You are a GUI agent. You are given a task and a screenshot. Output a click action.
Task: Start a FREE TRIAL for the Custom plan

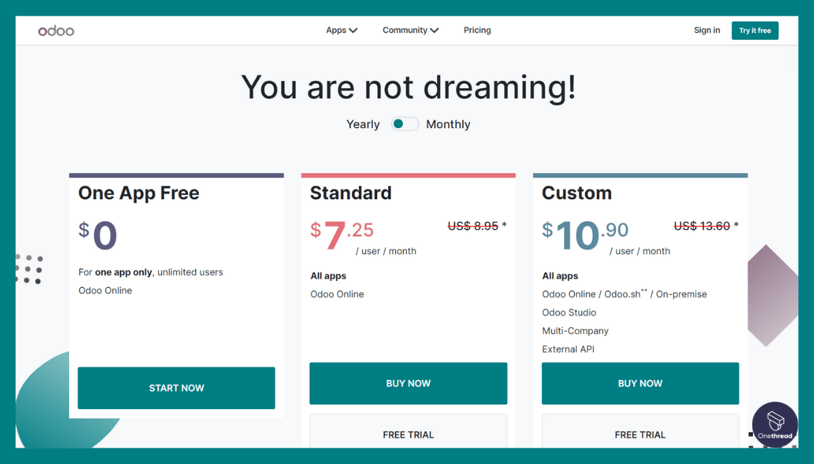pos(640,434)
